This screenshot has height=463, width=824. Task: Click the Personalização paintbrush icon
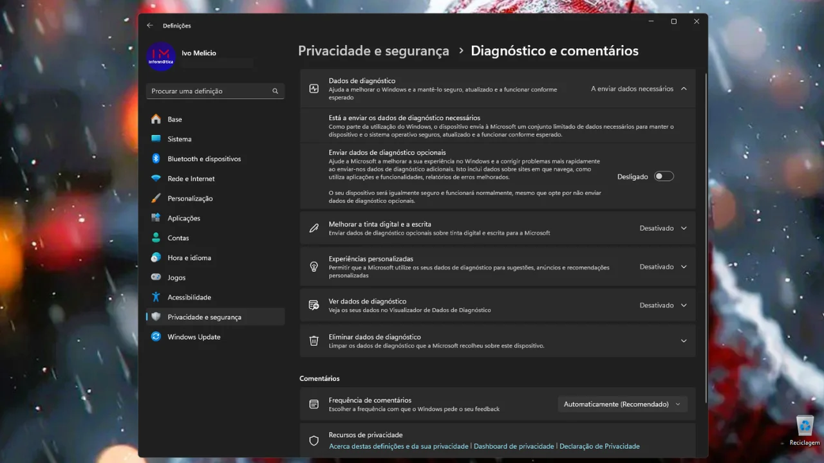point(156,199)
